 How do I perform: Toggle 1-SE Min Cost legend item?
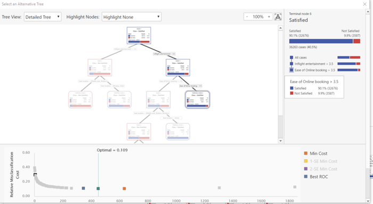coord(321,161)
